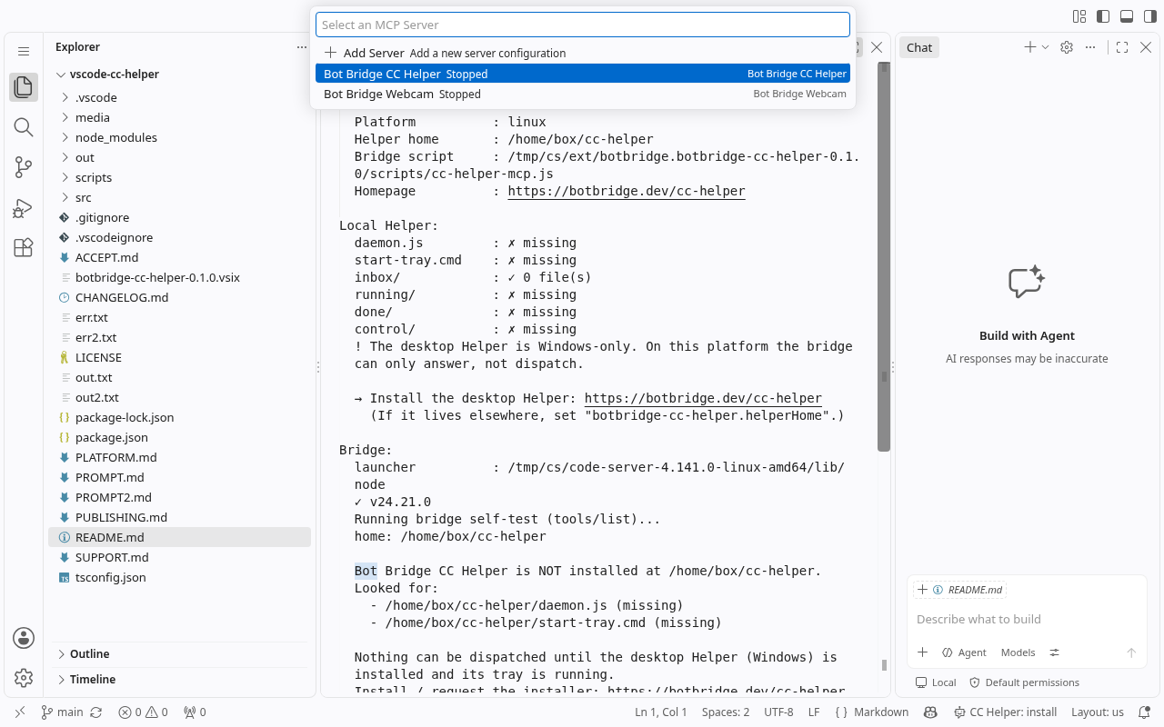
Task: Open the Default permissions selector
Action: click(x=1024, y=682)
